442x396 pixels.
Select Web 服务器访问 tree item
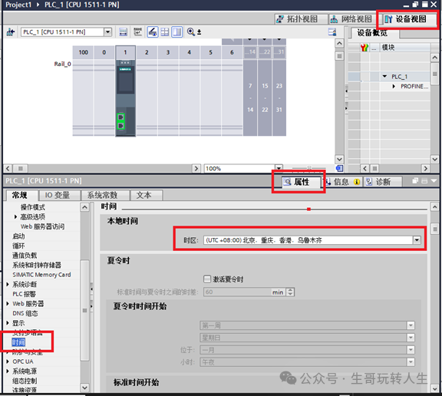pyautogui.click(x=42, y=226)
